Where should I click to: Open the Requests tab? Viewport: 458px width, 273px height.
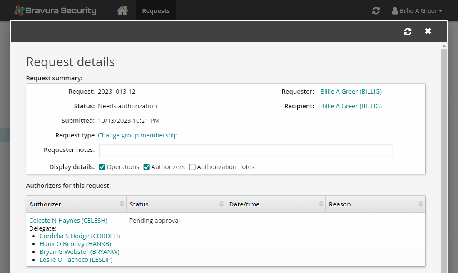click(x=156, y=11)
